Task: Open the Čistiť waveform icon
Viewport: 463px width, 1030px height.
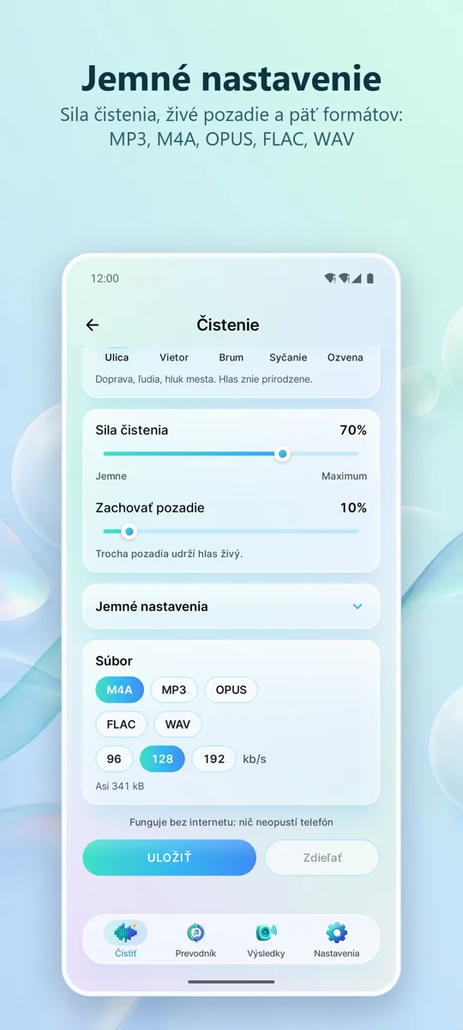Action: pyautogui.click(x=125, y=932)
